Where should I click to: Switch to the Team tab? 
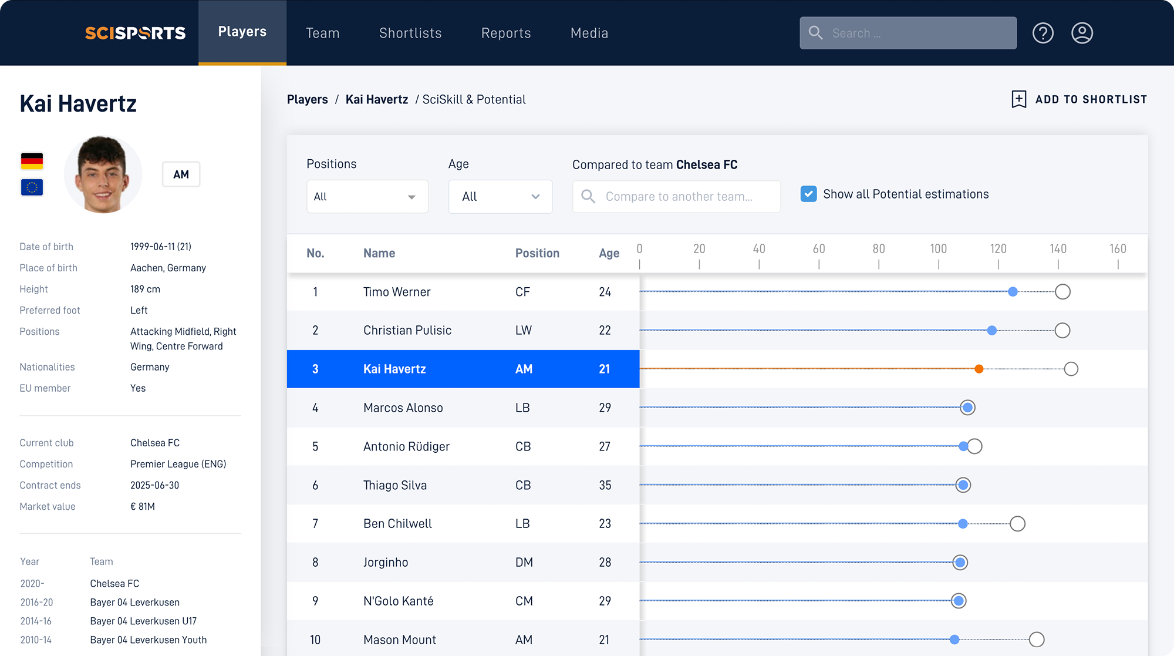322,33
